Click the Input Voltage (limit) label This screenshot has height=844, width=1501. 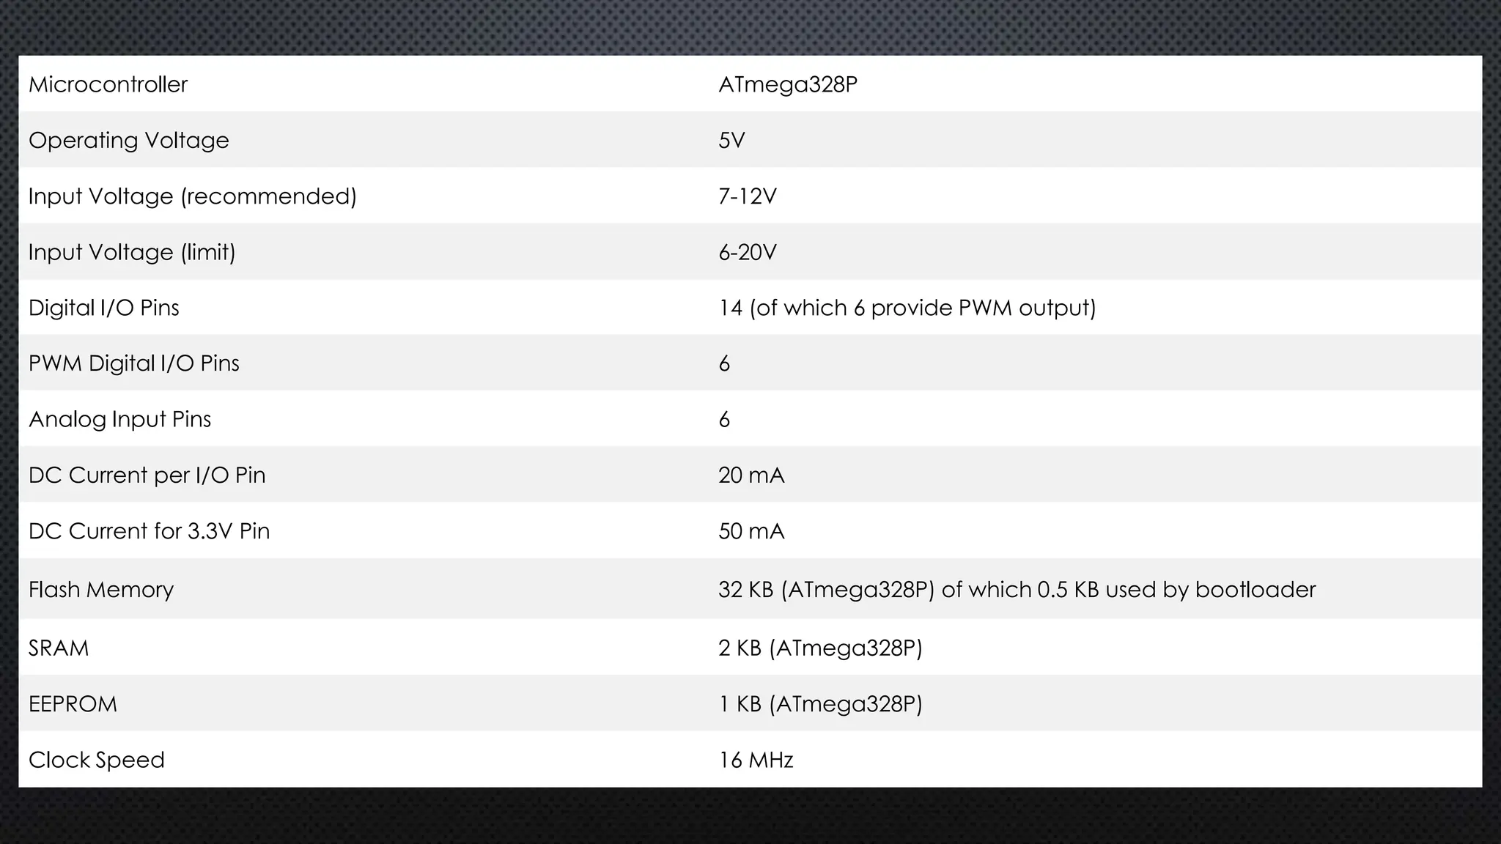[132, 252]
